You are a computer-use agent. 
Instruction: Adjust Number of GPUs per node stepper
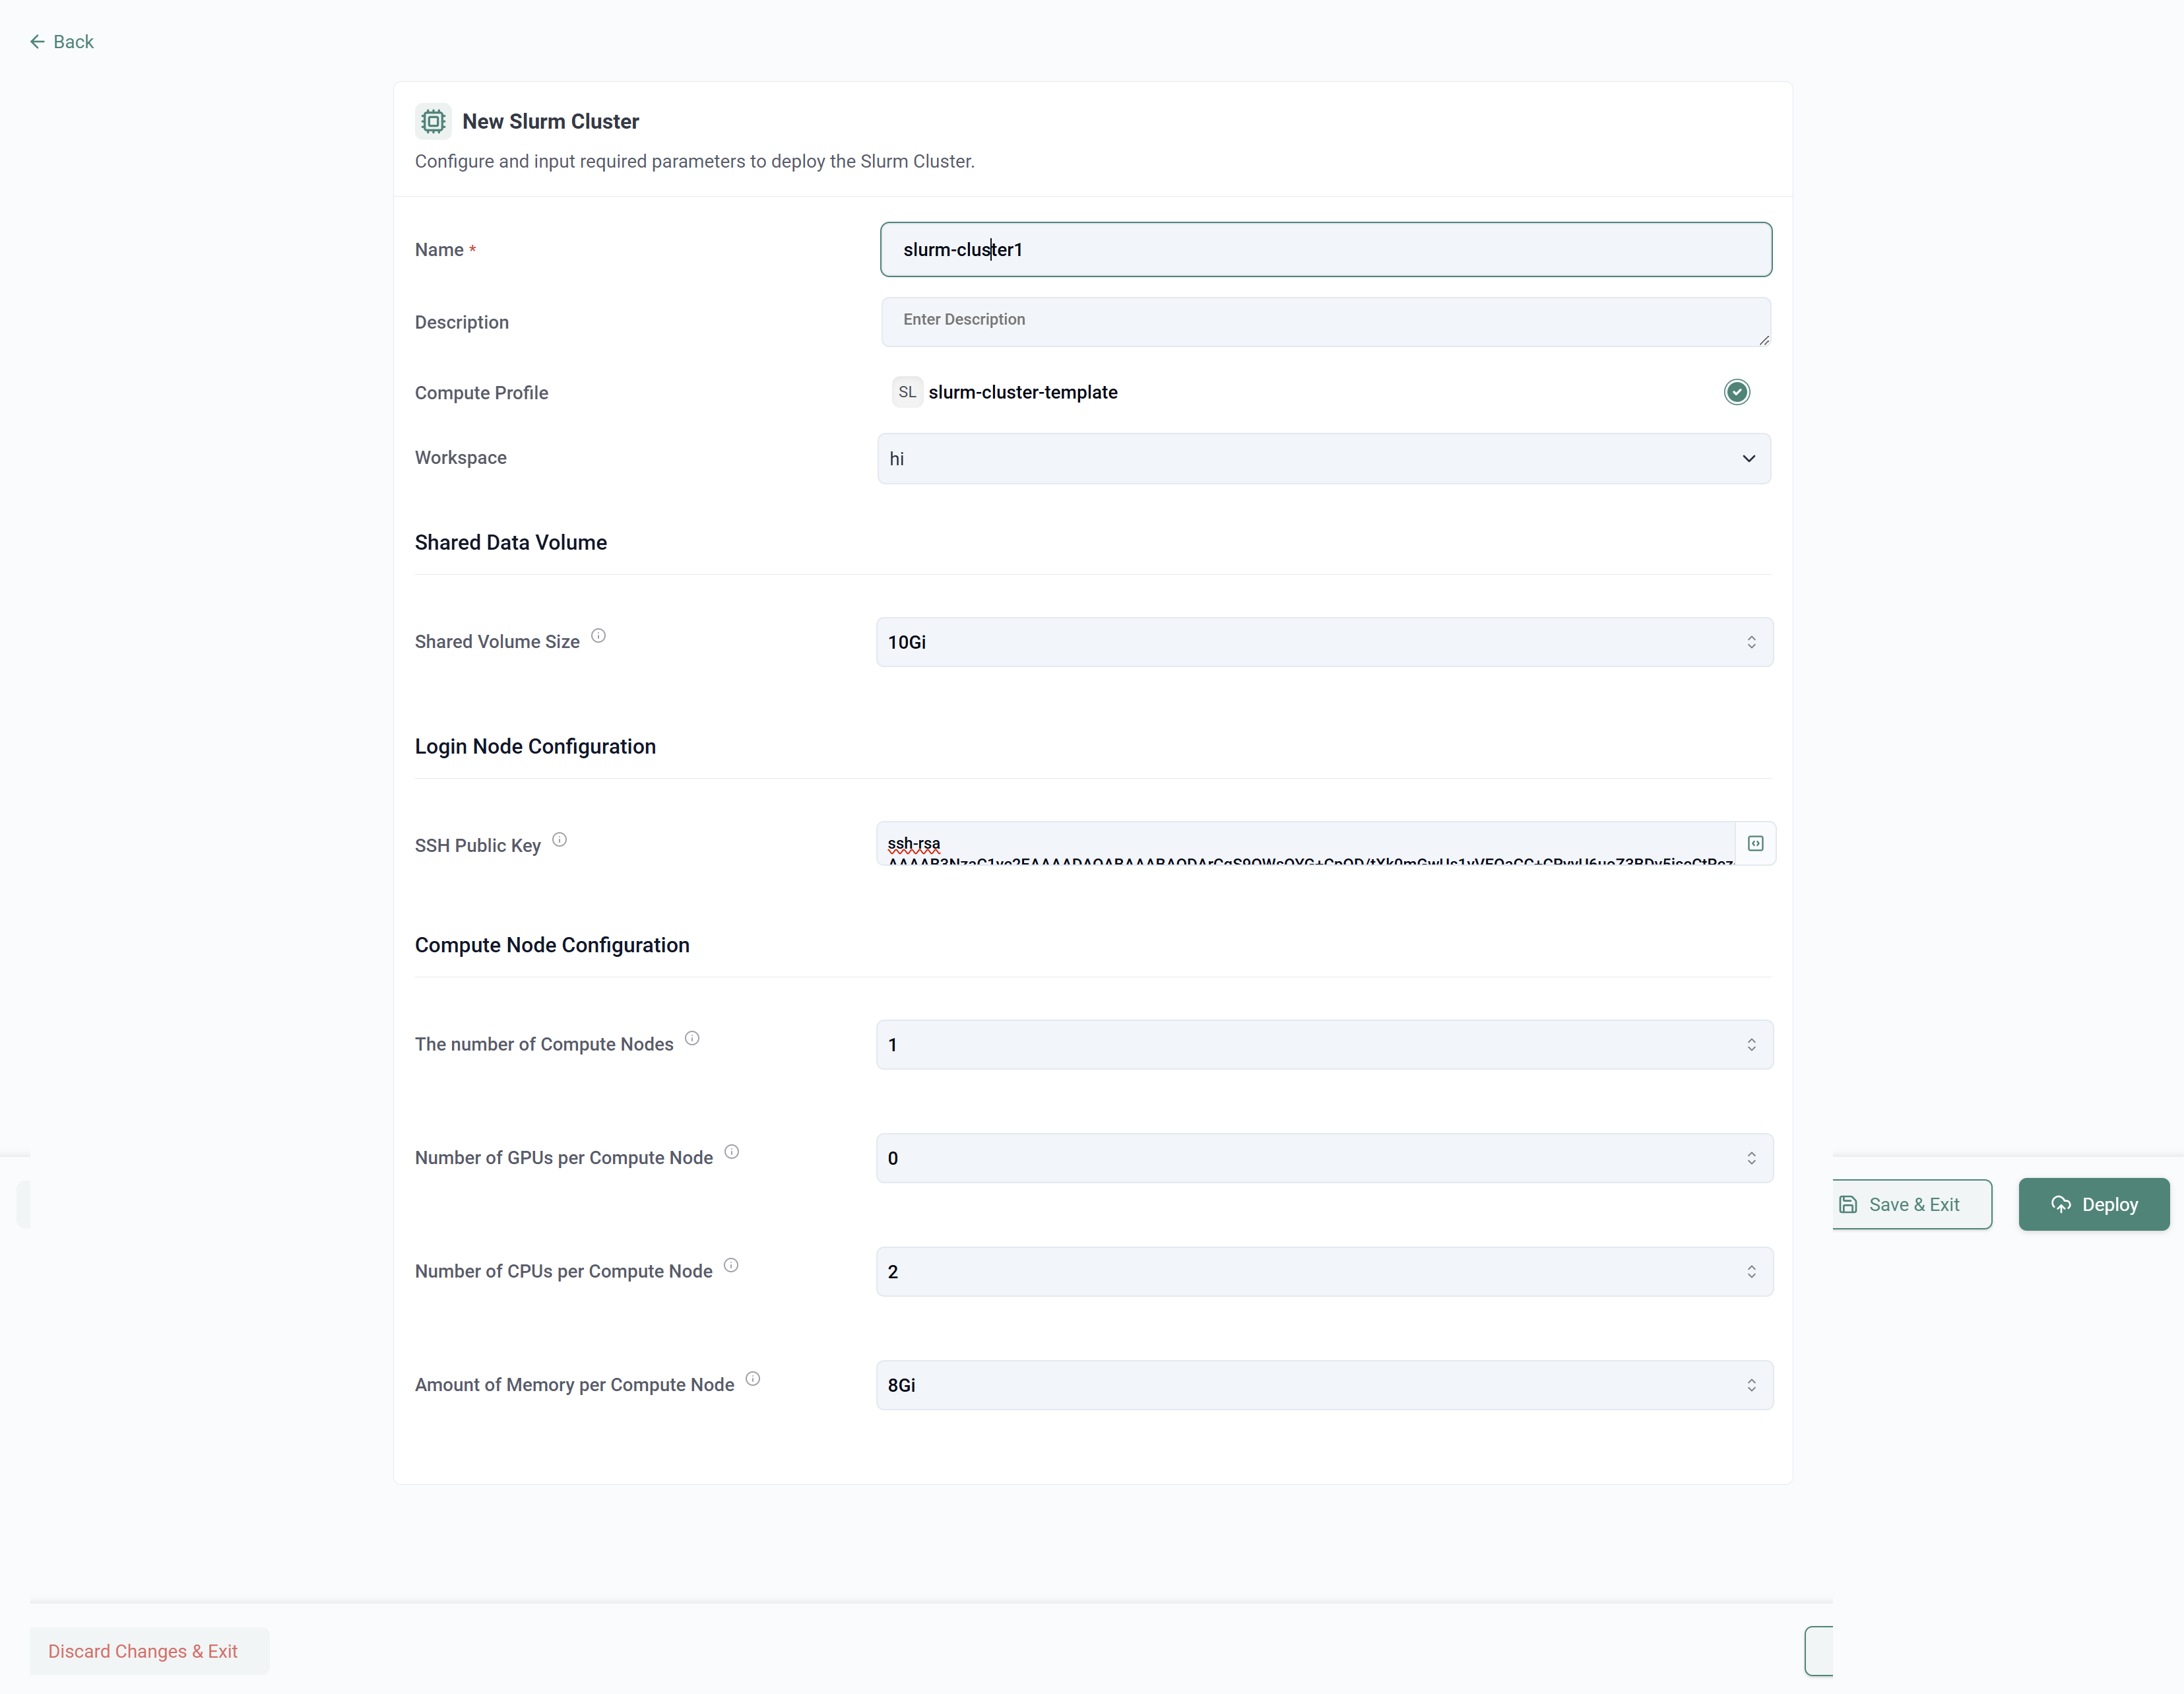coord(1751,1158)
